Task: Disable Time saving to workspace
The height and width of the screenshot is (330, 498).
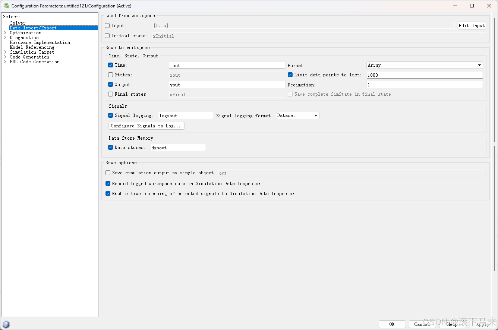Action: coord(110,65)
